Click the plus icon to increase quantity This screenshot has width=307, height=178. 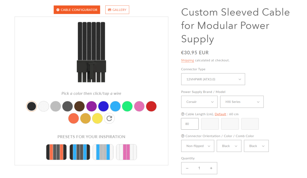click(x=211, y=168)
